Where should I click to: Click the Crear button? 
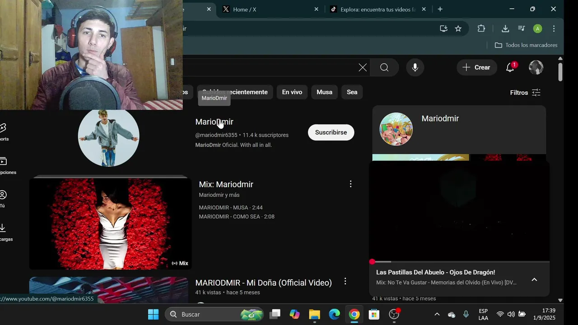(x=477, y=68)
